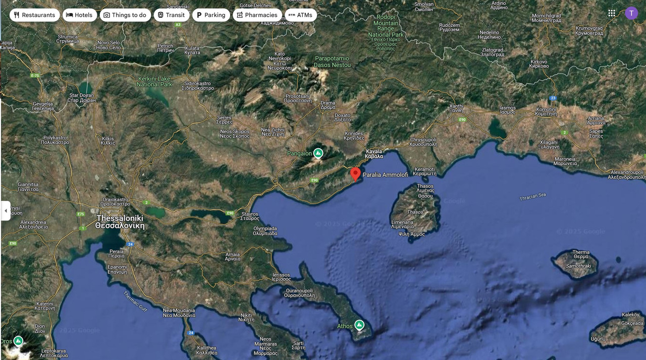Click the Oros mountain marker icon
The width and height of the screenshot is (646, 360).
pyautogui.click(x=18, y=341)
